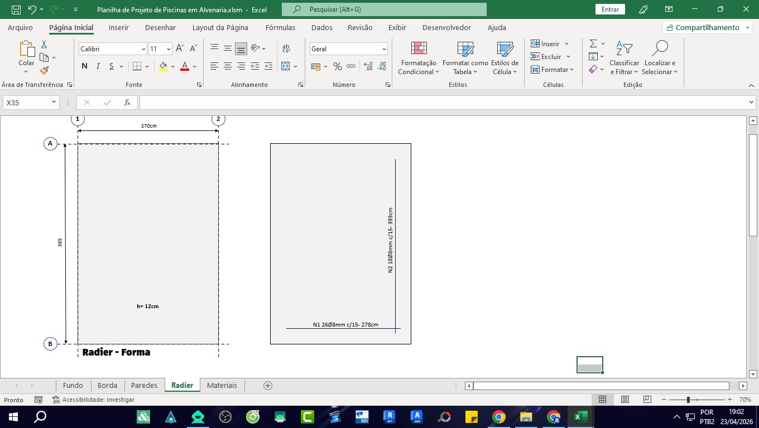The width and height of the screenshot is (759, 428).
Task: Apply percent style format
Action: (x=337, y=66)
